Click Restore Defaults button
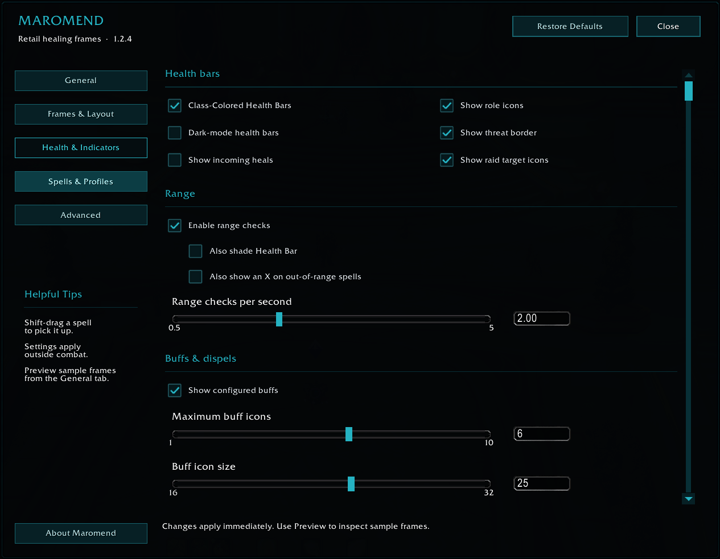This screenshot has height=559, width=720. pyautogui.click(x=570, y=26)
